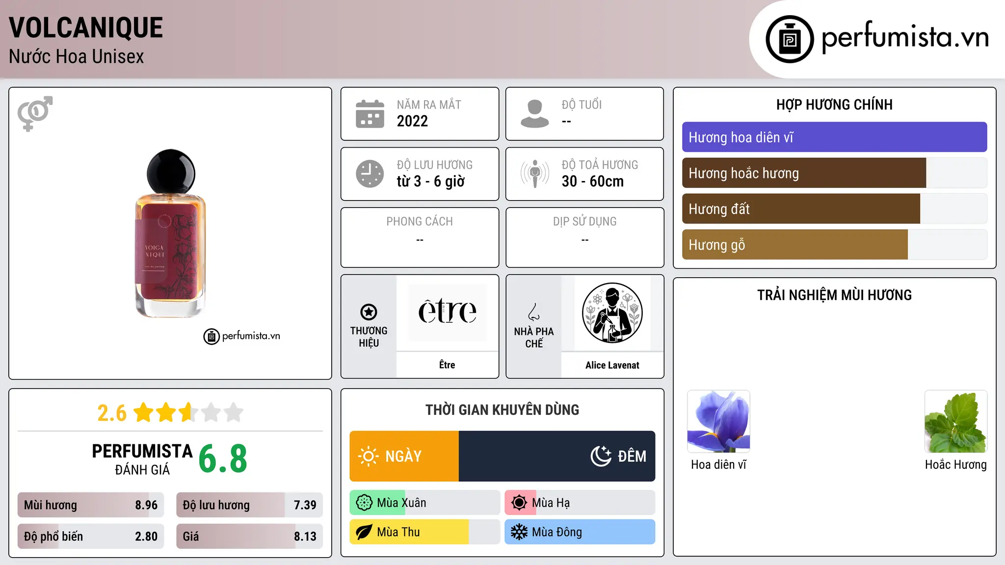
Task: Click the VOLCANIQUE title
Action: click(x=86, y=28)
